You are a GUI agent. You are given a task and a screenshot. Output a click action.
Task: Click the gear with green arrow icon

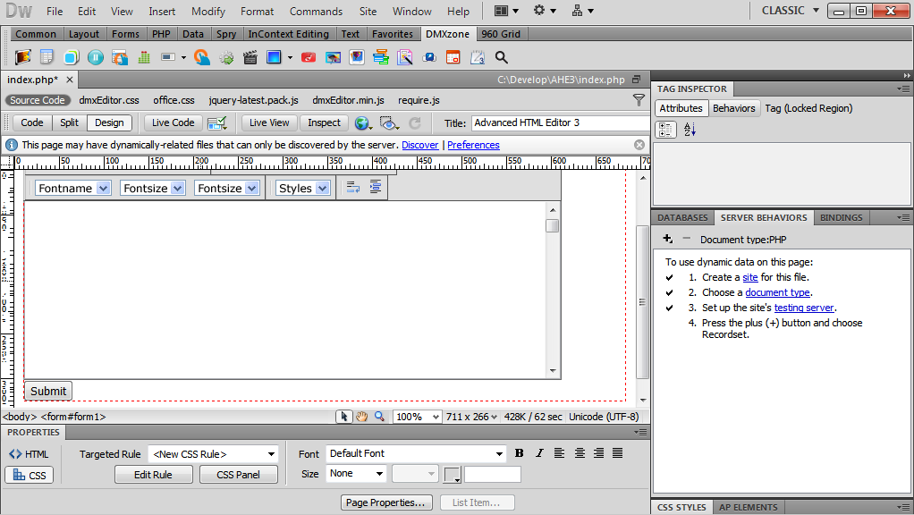click(226, 57)
